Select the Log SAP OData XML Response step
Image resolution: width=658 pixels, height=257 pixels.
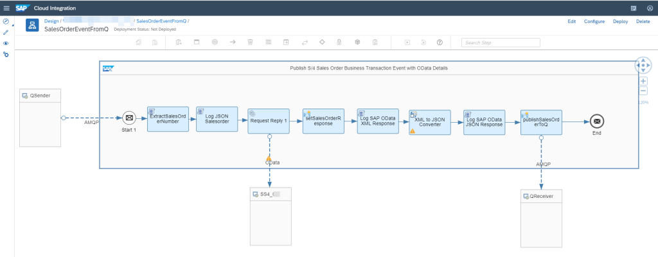point(378,121)
